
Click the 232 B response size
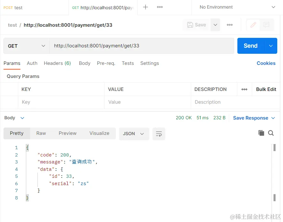220,118
